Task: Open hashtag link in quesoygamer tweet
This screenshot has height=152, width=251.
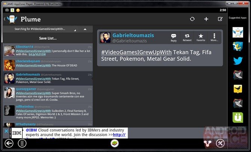Action: (x=33, y=93)
